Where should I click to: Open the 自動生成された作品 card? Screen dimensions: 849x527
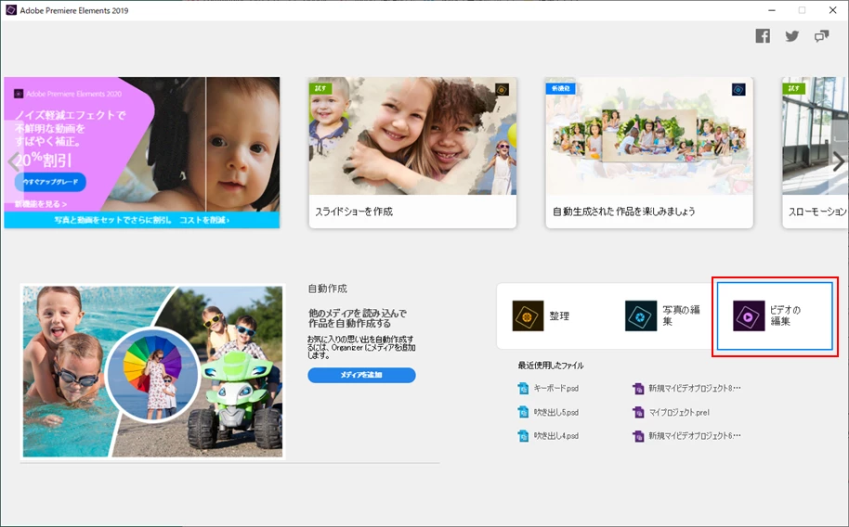tap(649, 152)
